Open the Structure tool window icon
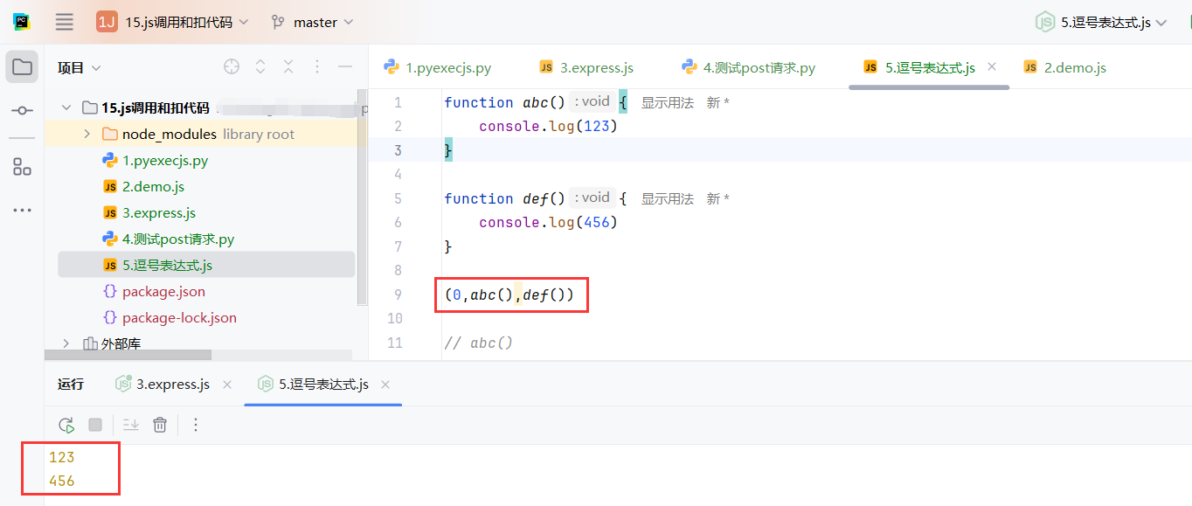 click(x=22, y=166)
